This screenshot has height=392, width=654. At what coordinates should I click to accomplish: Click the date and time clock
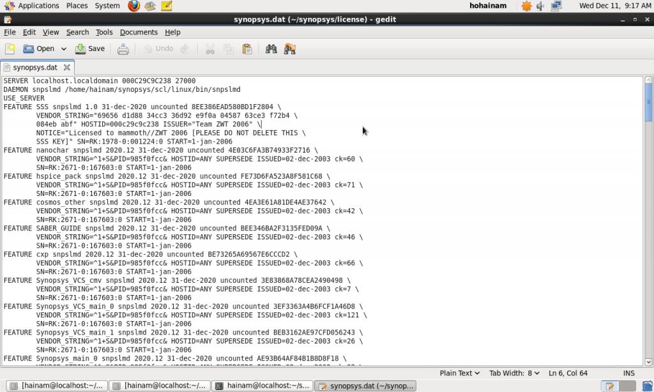(x=615, y=6)
